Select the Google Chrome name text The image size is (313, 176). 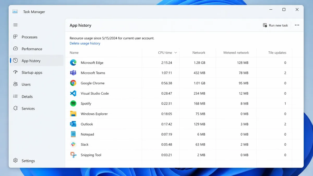point(93,83)
